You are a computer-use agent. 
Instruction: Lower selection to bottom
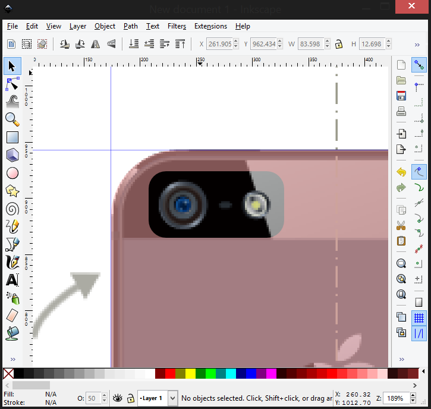(134, 44)
